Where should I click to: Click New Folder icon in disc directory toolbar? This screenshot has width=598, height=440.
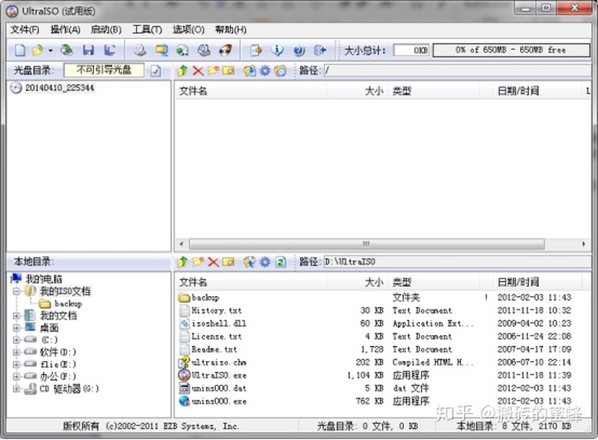(x=213, y=71)
